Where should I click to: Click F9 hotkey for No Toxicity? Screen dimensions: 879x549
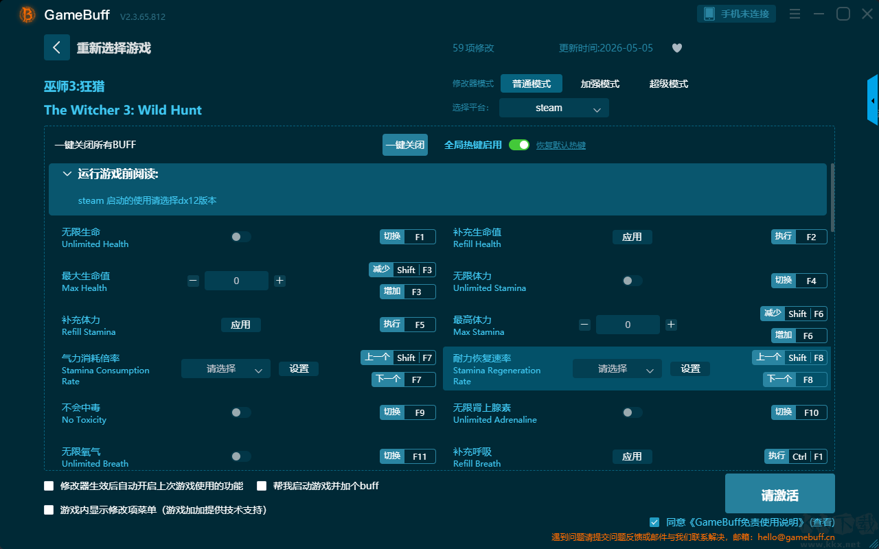tap(408, 412)
